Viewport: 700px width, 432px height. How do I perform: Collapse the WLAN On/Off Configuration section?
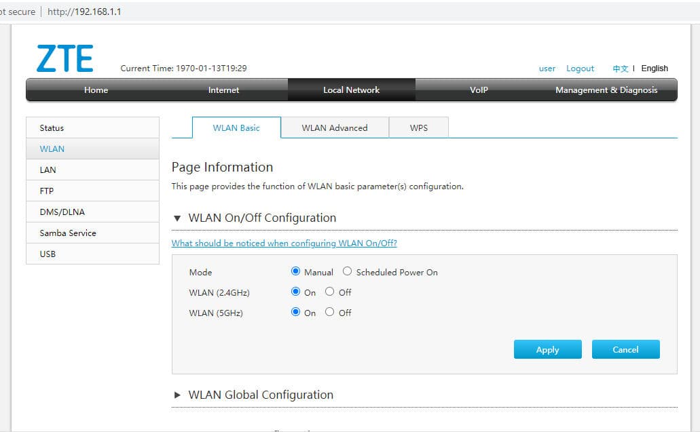[x=177, y=218]
